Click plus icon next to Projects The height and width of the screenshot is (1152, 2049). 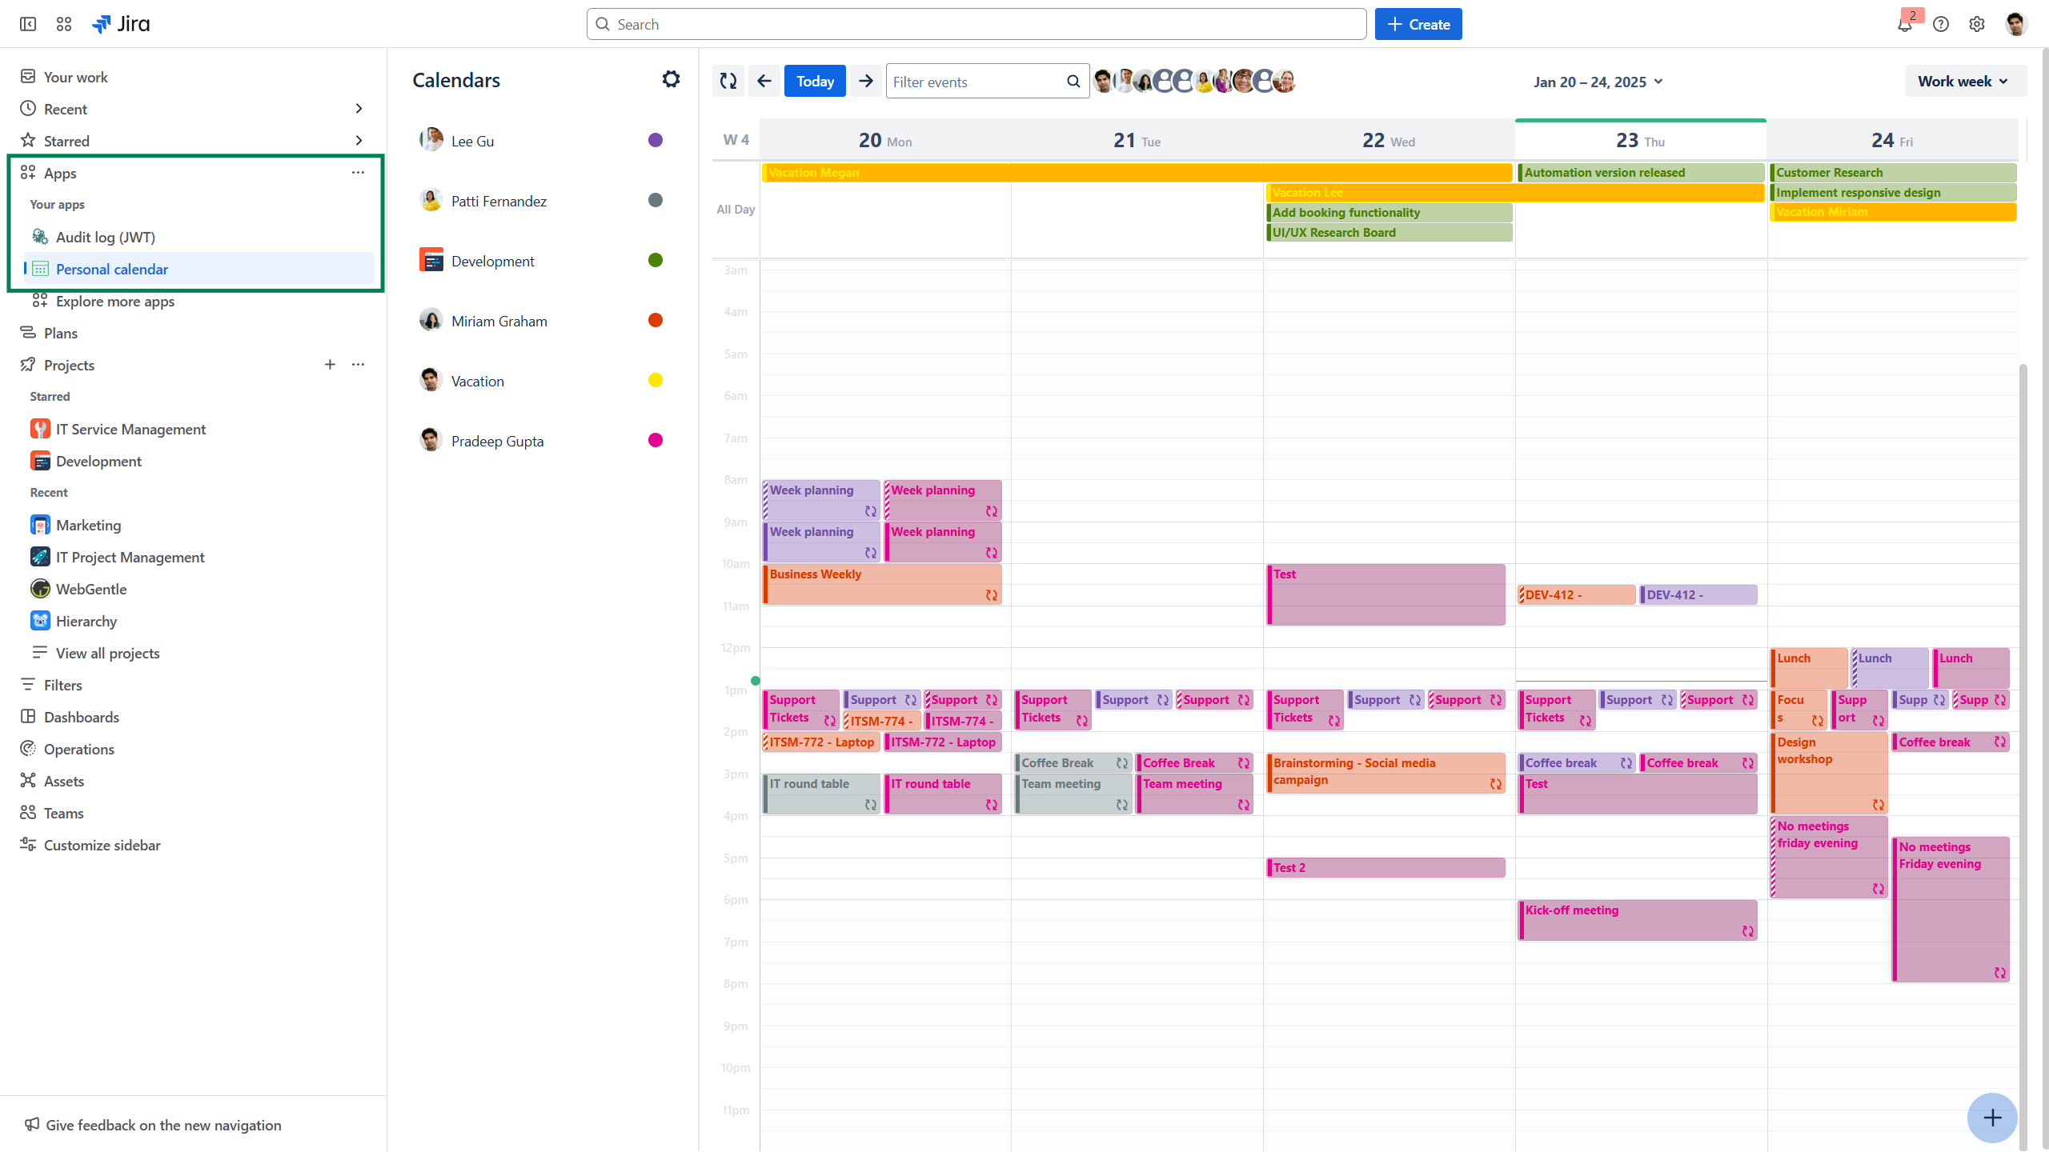330,365
